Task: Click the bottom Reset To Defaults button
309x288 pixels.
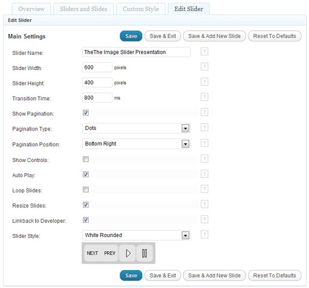Action: (275, 275)
